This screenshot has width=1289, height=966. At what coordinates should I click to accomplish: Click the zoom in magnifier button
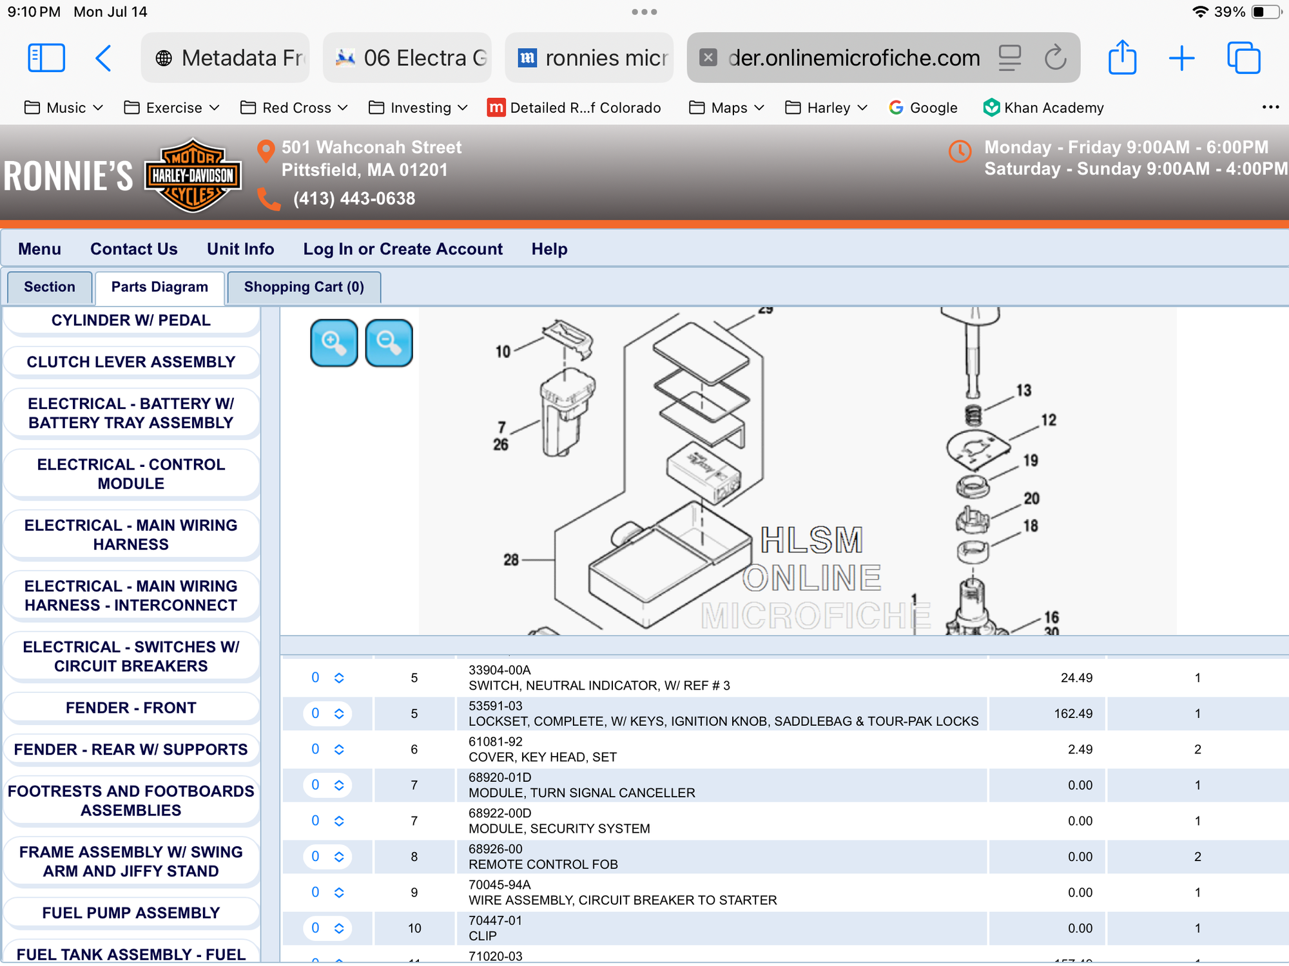(333, 343)
